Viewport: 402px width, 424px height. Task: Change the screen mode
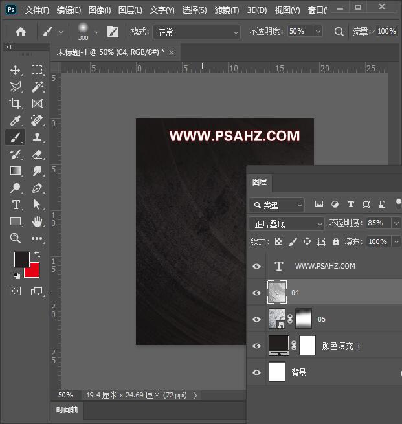tap(36, 291)
